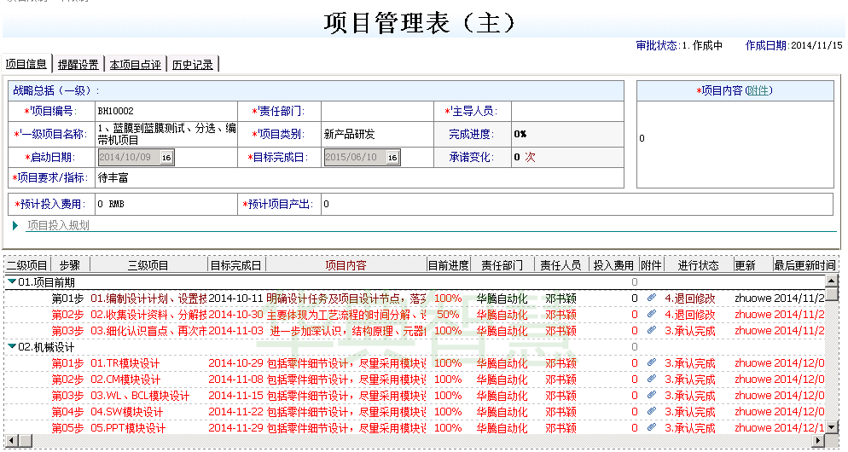Viewport: 848px width, 452px height.
Task: Open attachment paperclip of 04.SW模块设计 row
Action: point(652,411)
